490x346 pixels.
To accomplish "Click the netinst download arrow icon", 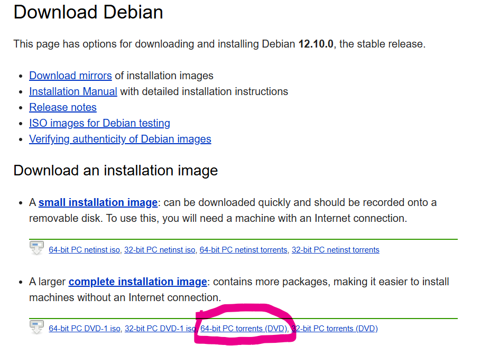I will [36, 248].
